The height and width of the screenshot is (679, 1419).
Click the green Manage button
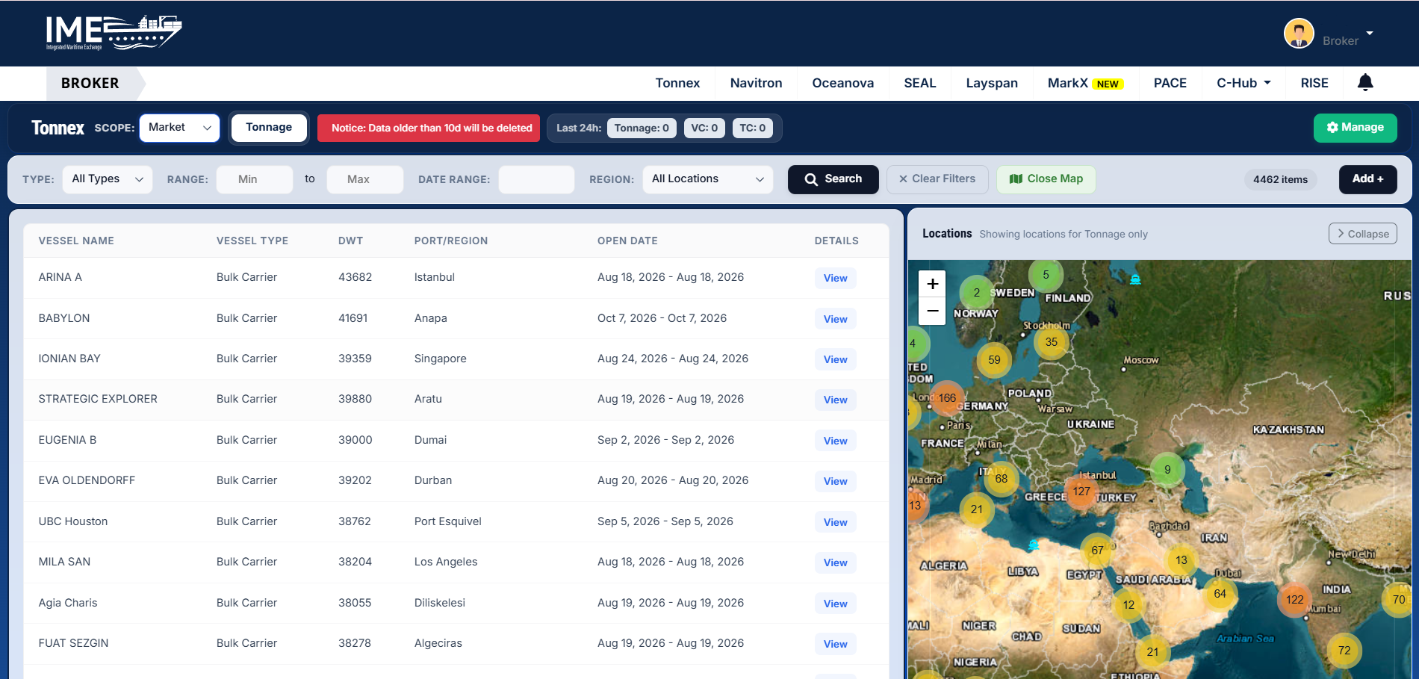(1355, 128)
